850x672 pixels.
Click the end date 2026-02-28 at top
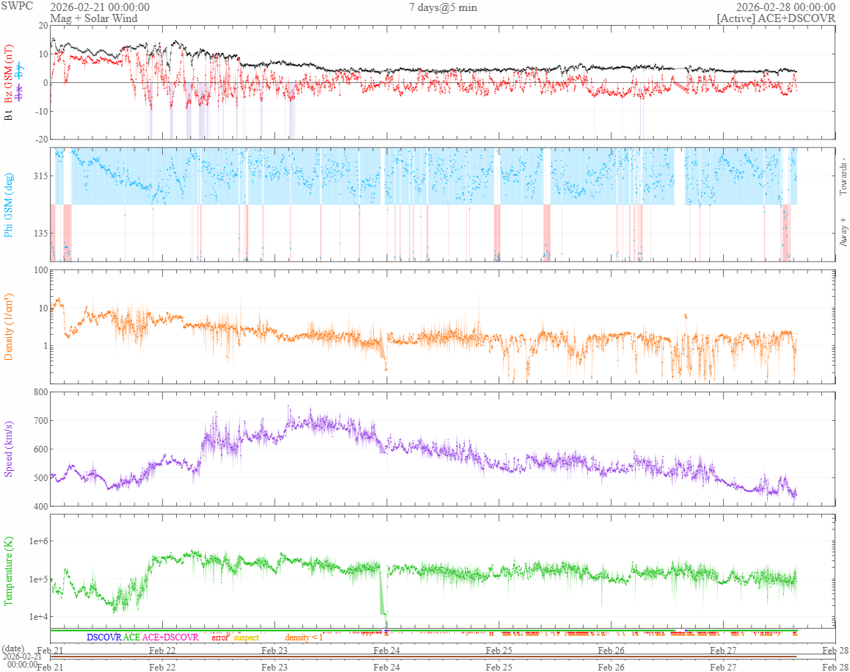point(785,7)
